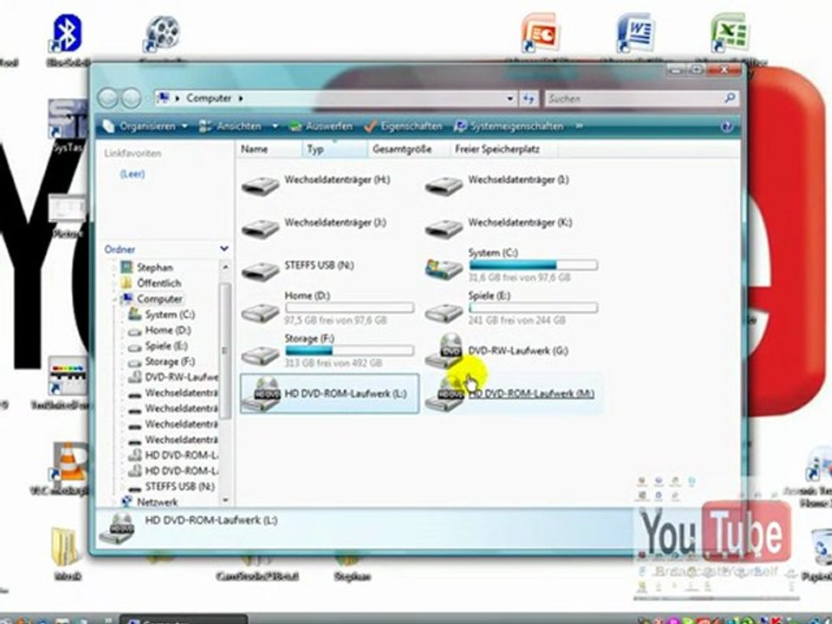The height and width of the screenshot is (624, 832).
Task: Click '313 GB frei von 492 GB' text
Action: tap(333, 363)
